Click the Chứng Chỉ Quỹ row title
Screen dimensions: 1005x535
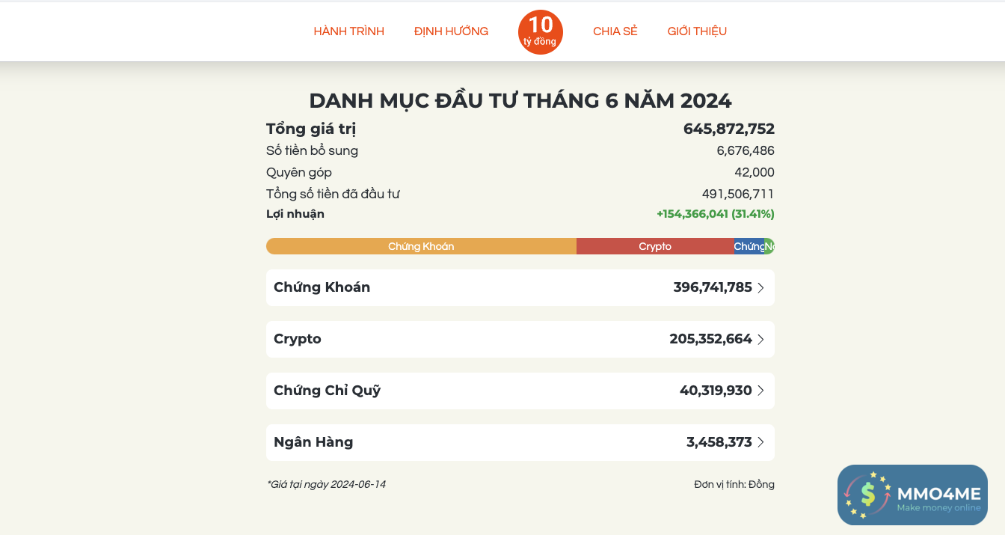tap(327, 391)
